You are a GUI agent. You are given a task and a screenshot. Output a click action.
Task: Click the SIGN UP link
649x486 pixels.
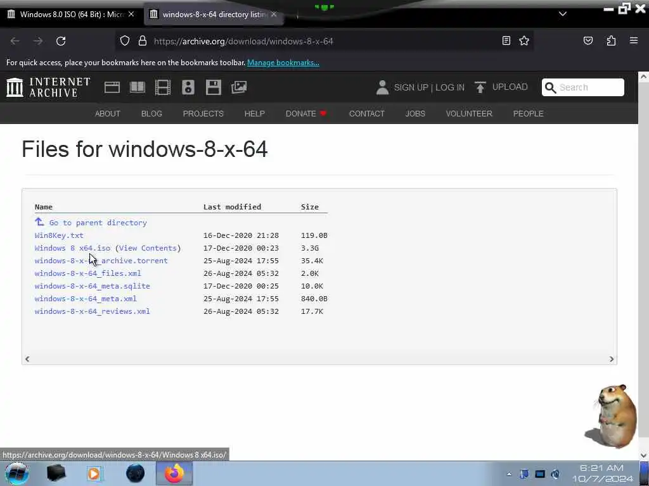coord(411,87)
